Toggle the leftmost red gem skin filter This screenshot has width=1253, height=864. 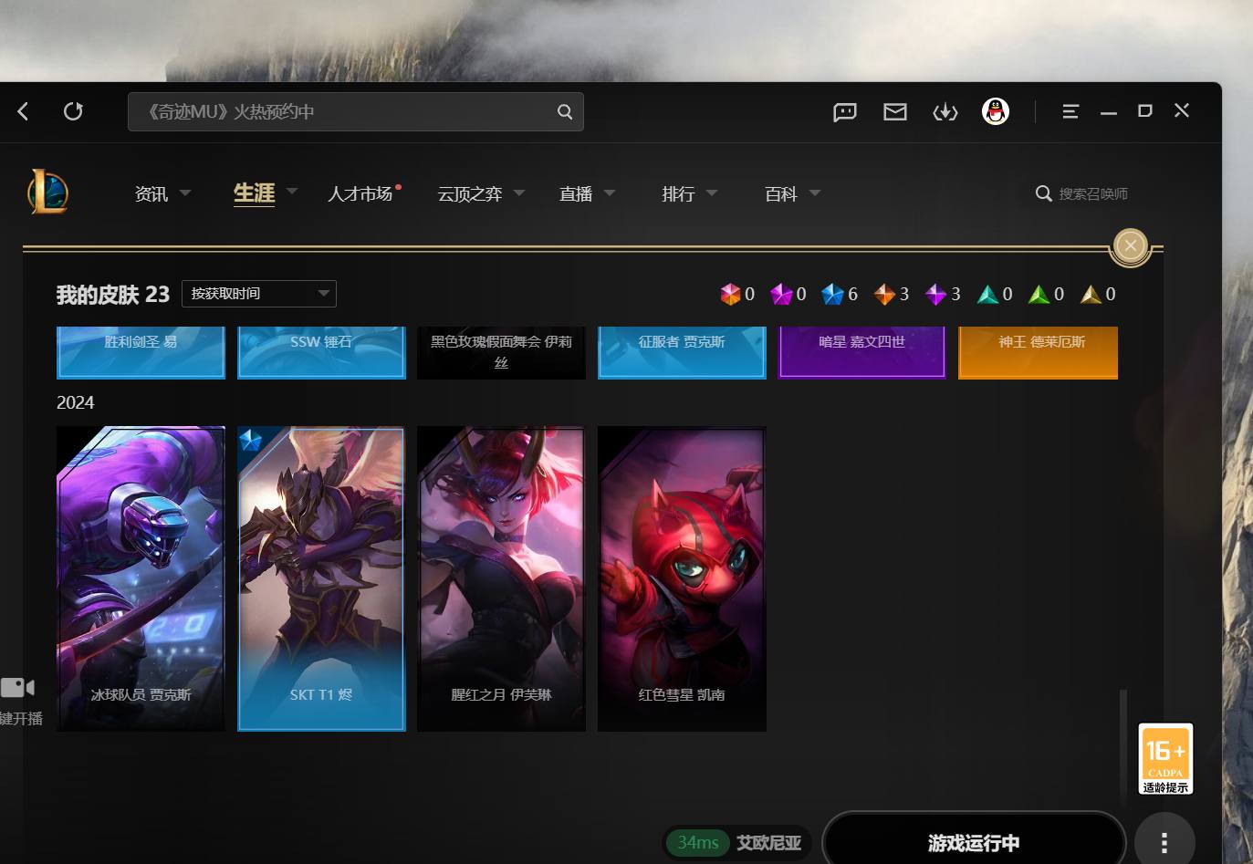coord(729,294)
